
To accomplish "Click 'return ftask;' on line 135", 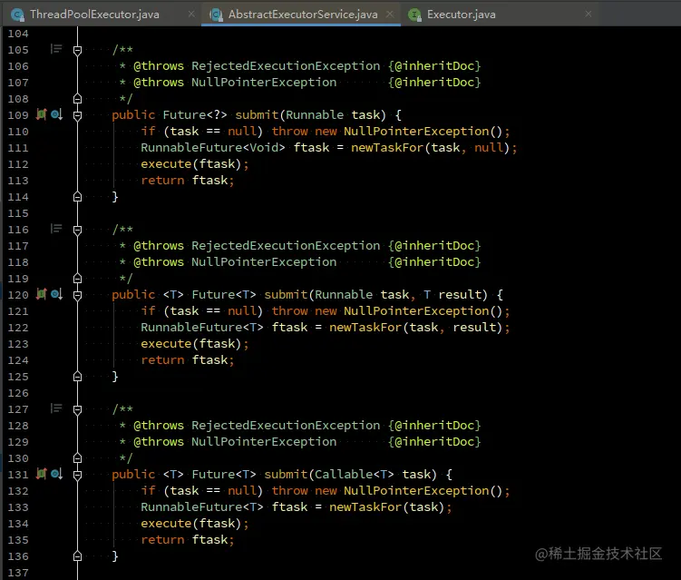I will pyautogui.click(x=188, y=539).
